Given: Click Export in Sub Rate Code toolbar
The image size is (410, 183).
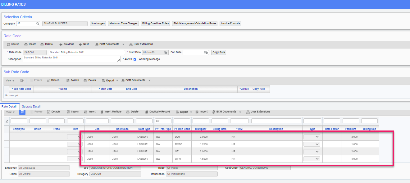Looking at the screenshot, I should coord(108,80).
